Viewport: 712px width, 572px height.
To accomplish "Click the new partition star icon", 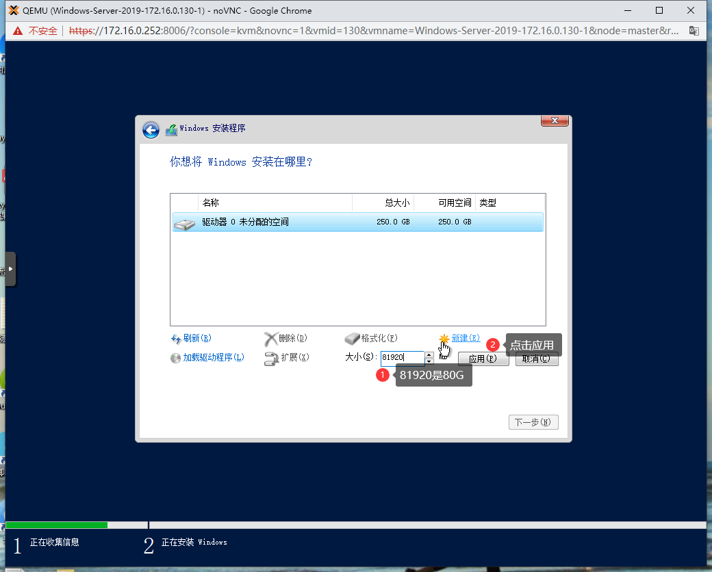I will click(x=444, y=339).
